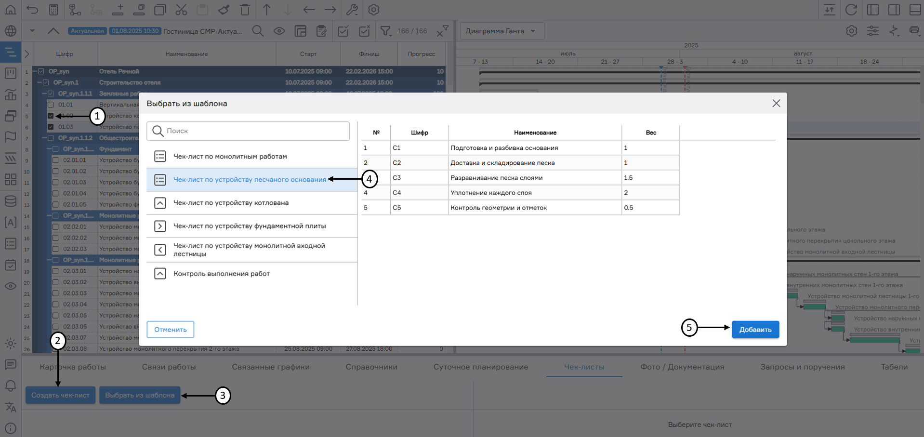This screenshot has width=924, height=437.
Task: Click the undo arrow icon in top toolbar
Action: click(x=32, y=10)
